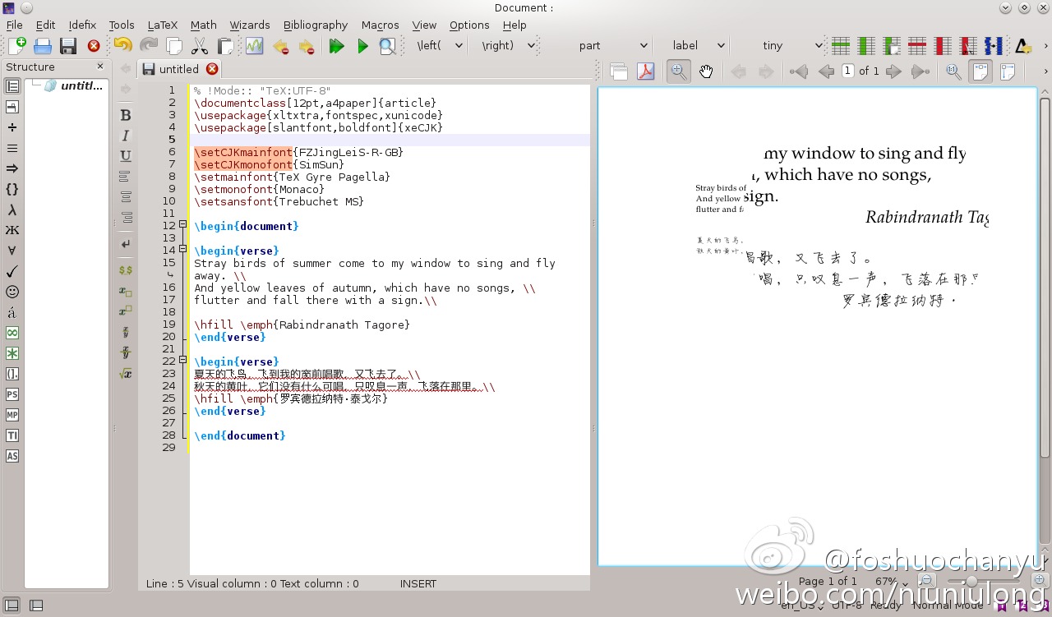Open the Wizards menu
Screen dimensions: 1052x617
coord(250,25)
